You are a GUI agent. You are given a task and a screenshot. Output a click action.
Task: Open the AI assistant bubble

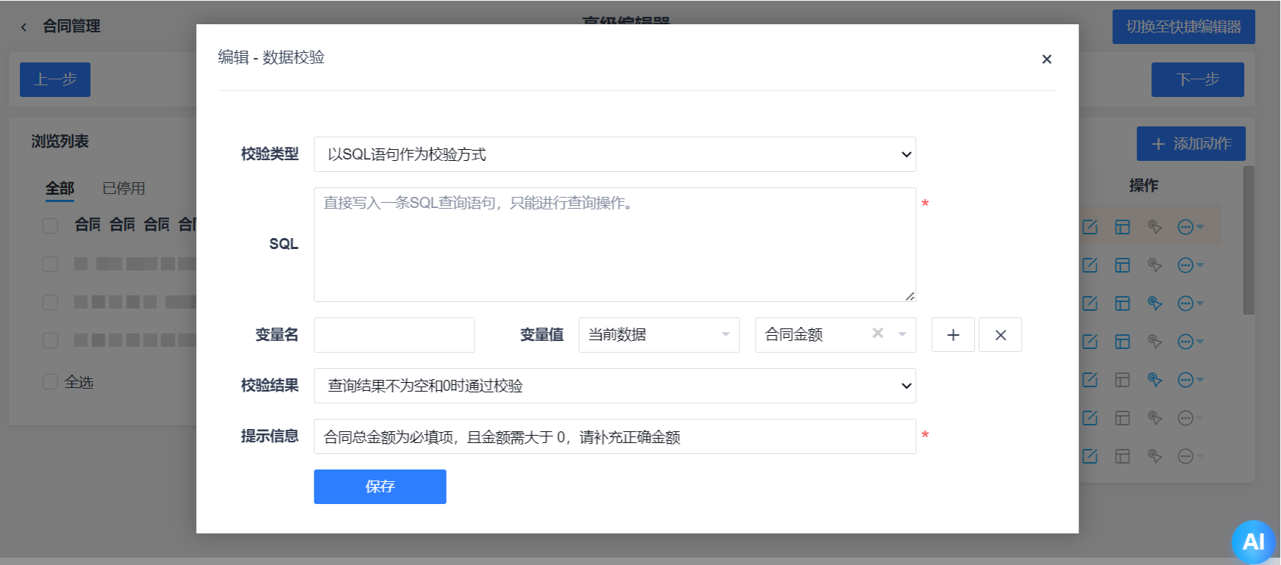coord(1253,541)
